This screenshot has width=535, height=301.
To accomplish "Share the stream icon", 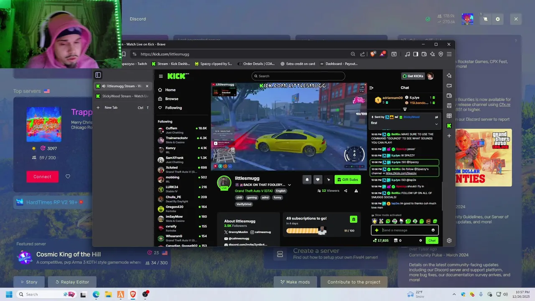I will 345,191.
